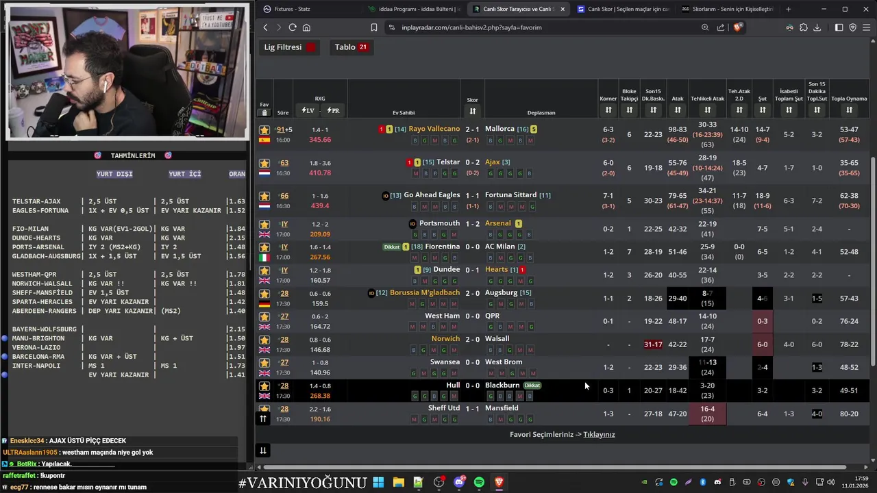The height and width of the screenshot is (493, 877).
Task: Toggle the browser sidebar panel icon
Action: (x=839, y=27)
